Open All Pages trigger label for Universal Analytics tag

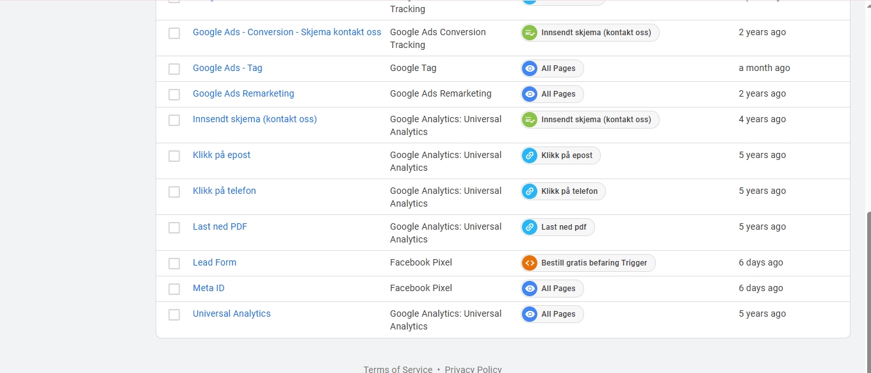(558, 314)
